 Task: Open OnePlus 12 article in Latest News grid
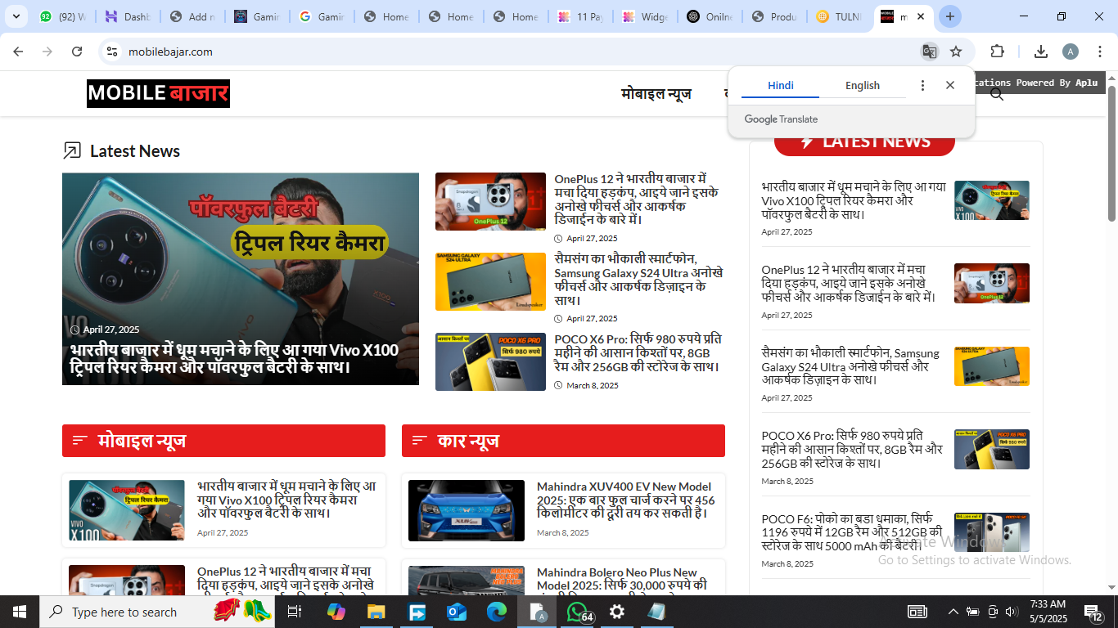(x=638, y=200)
